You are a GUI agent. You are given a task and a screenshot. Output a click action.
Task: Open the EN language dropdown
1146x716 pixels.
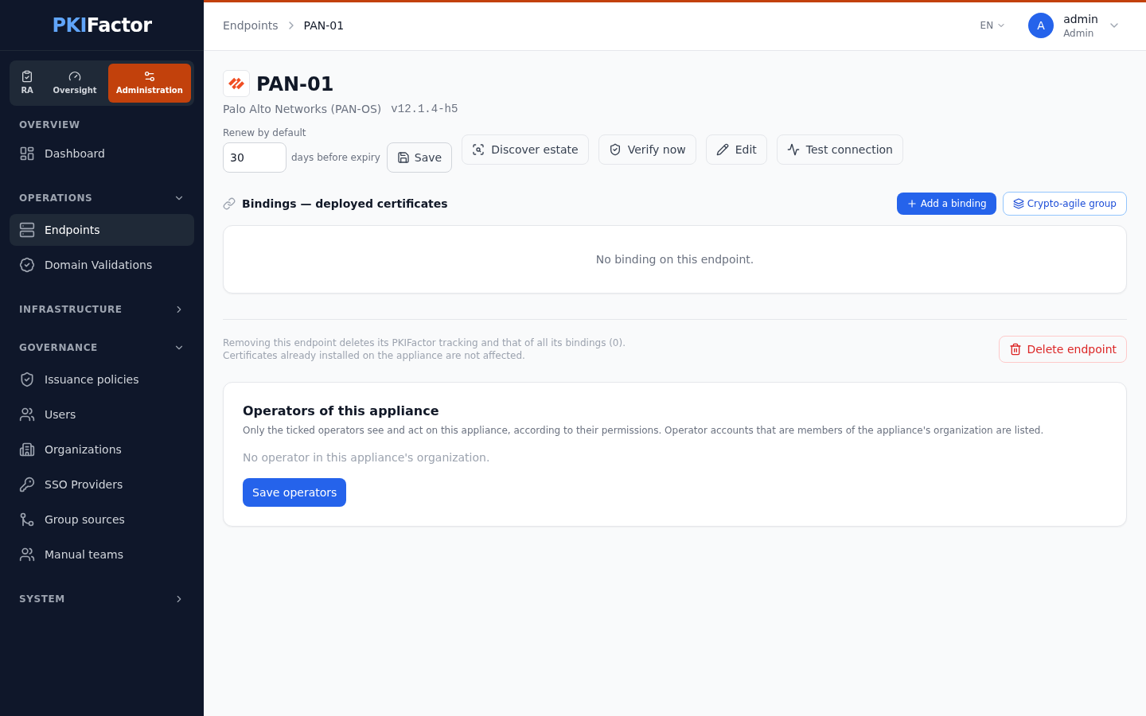click(992, 25)
